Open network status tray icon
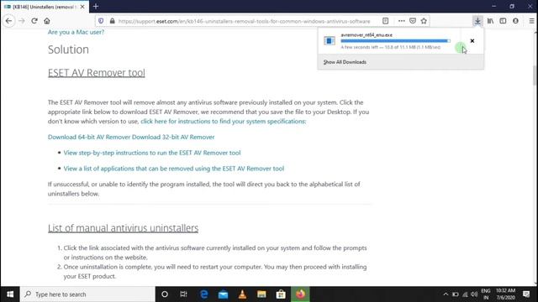 click(465, 294)
